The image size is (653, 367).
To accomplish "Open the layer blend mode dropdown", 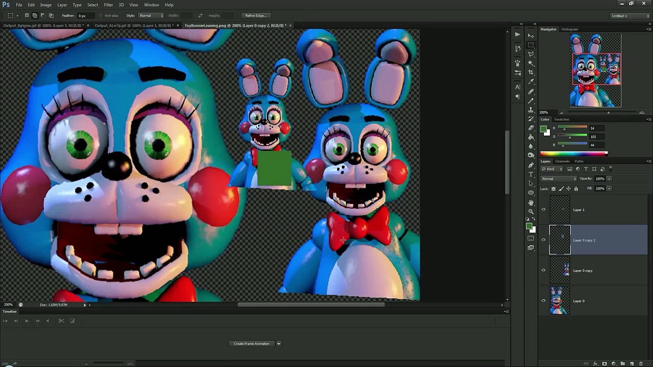I will pos(559,179).
